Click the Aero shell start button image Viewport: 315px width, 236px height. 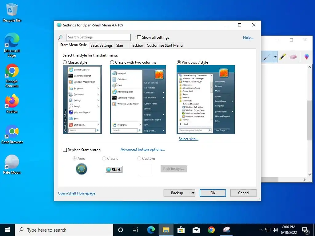point(81,169)
